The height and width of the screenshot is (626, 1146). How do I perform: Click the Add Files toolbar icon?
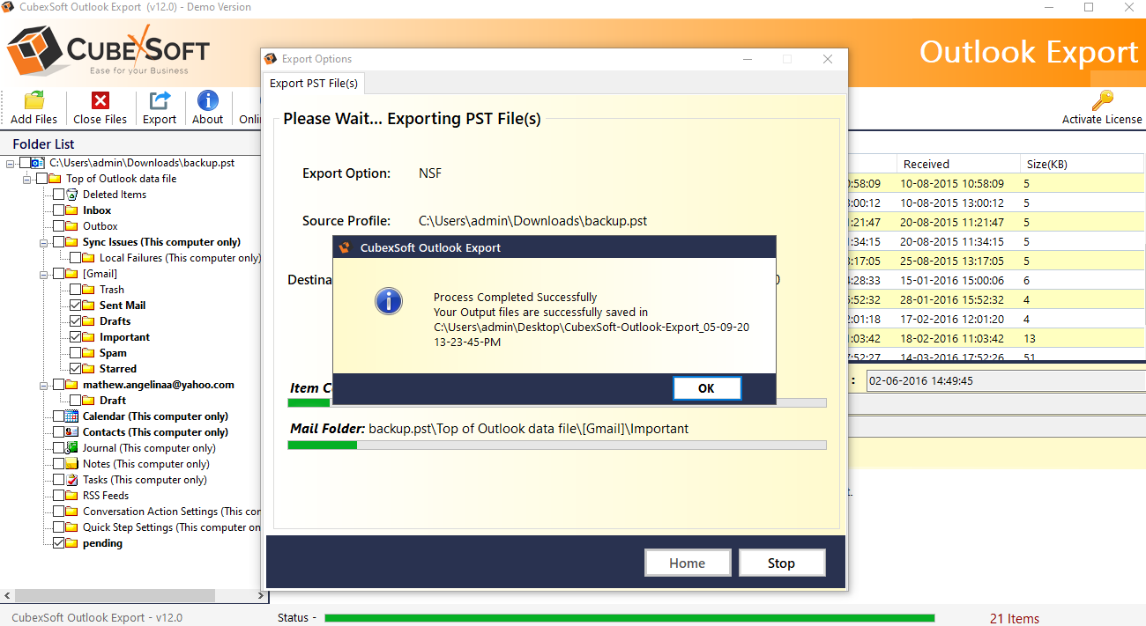(34, 100)
